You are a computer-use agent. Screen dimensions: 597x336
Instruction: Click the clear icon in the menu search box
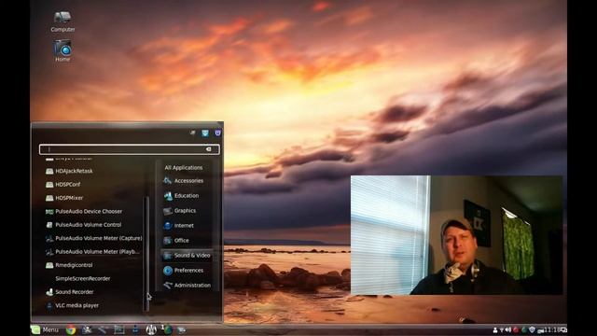(208, 149)
